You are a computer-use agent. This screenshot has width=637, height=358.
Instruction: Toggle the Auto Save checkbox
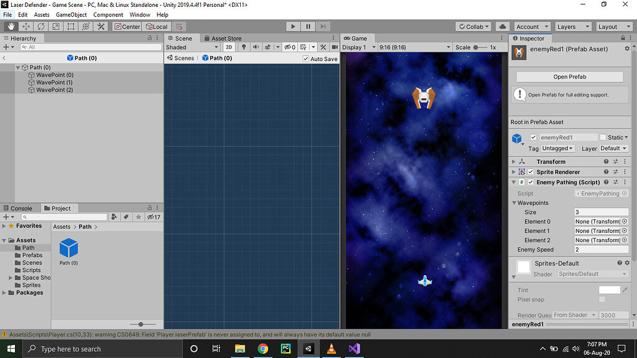pyautogui.click(x=305, y=59)
